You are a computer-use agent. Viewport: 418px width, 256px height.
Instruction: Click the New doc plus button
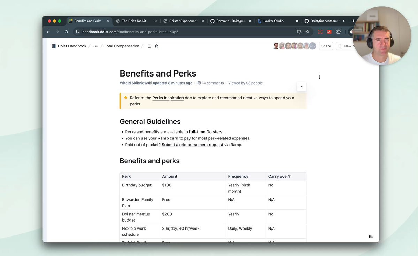[345, 46]
